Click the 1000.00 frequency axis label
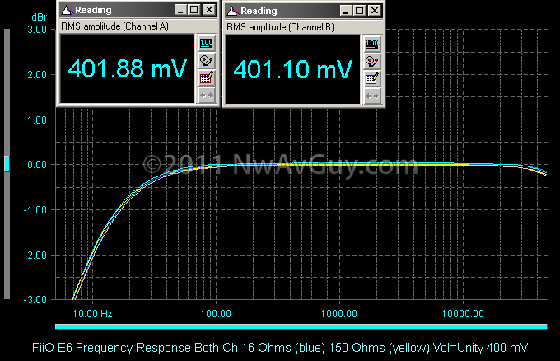Image resolution: width=560 pixels, height=361 pixels. click(339, 314)
